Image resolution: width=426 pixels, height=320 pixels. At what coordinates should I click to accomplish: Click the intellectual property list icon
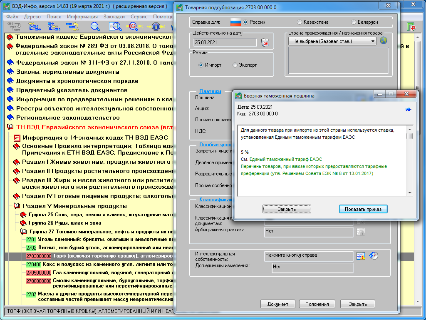(x=361, y=256)
